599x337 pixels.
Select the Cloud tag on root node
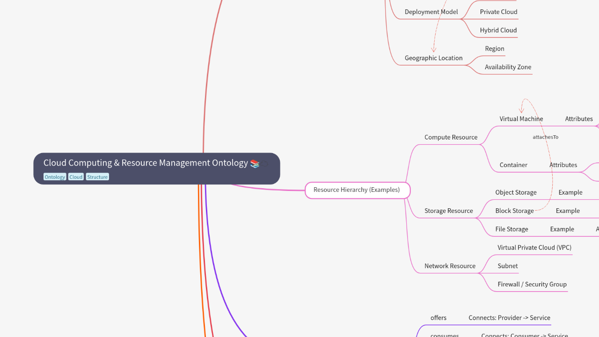point(76,177)
